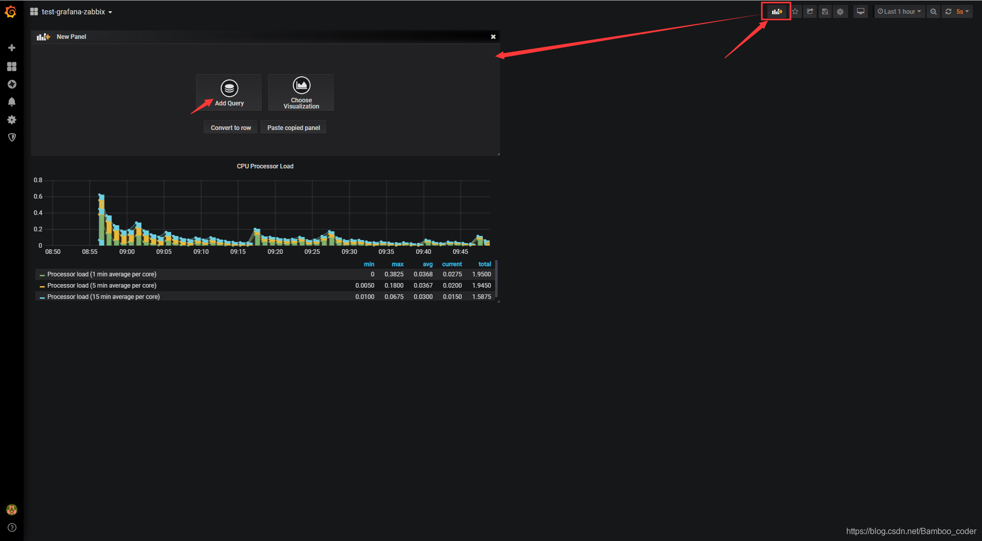Viewport: 982px width, 541px height.
Task: Star this dashboard as favorite
Action: click(x=795, y=11)
